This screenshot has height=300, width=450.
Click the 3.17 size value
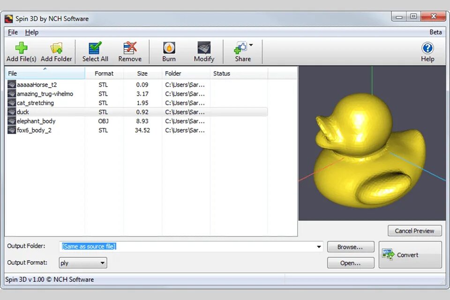[142, 94]
